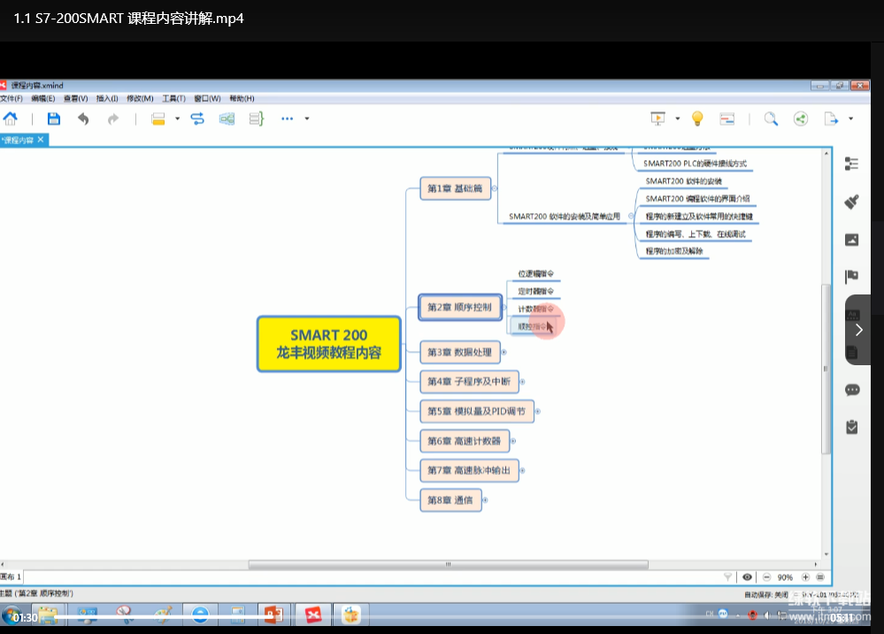Click the Undo arrow icon
884x634 pixels.
(83, 118)
